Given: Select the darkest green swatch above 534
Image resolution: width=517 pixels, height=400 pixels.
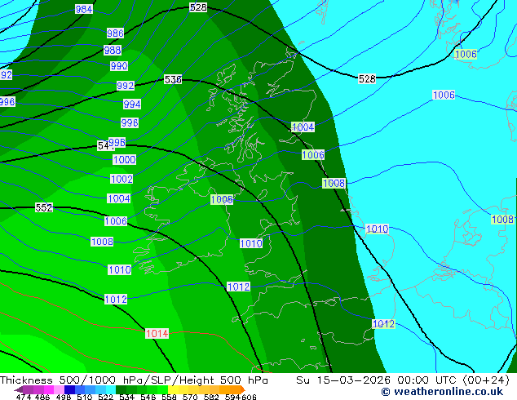Looking at the screenshot, I should [x=121, y=389].
